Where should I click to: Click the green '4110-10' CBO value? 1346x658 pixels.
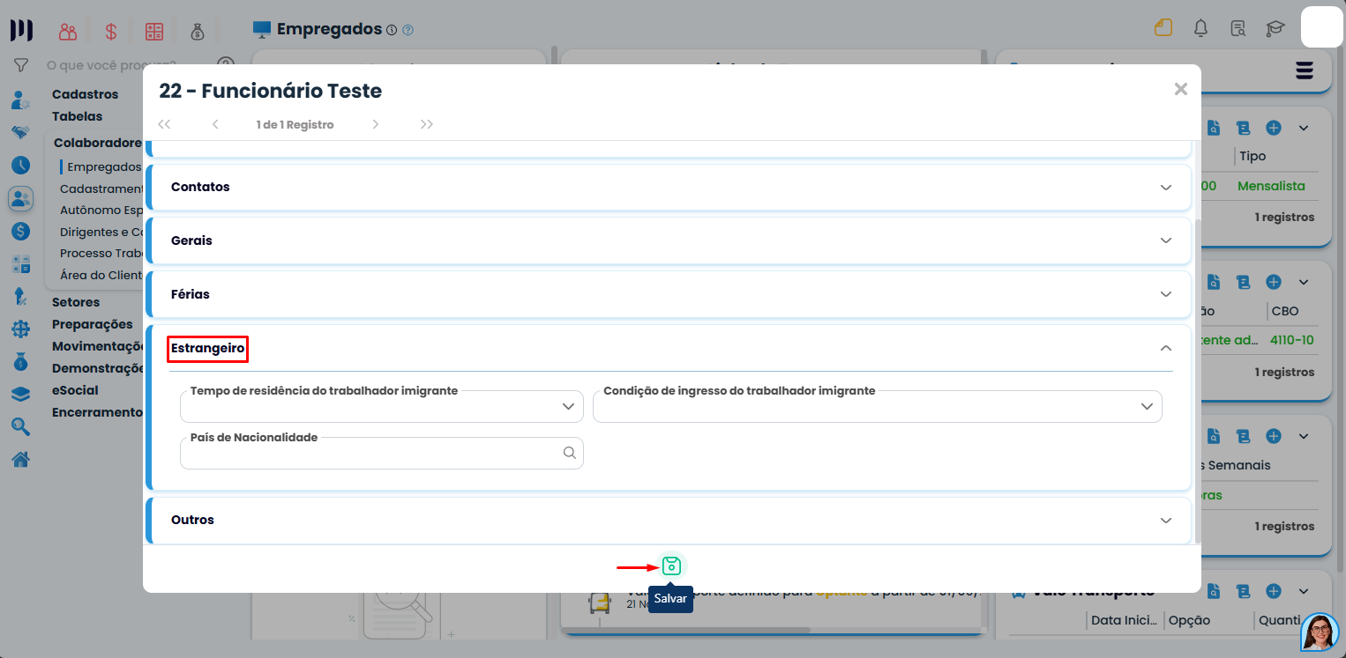click(1292, 340)
